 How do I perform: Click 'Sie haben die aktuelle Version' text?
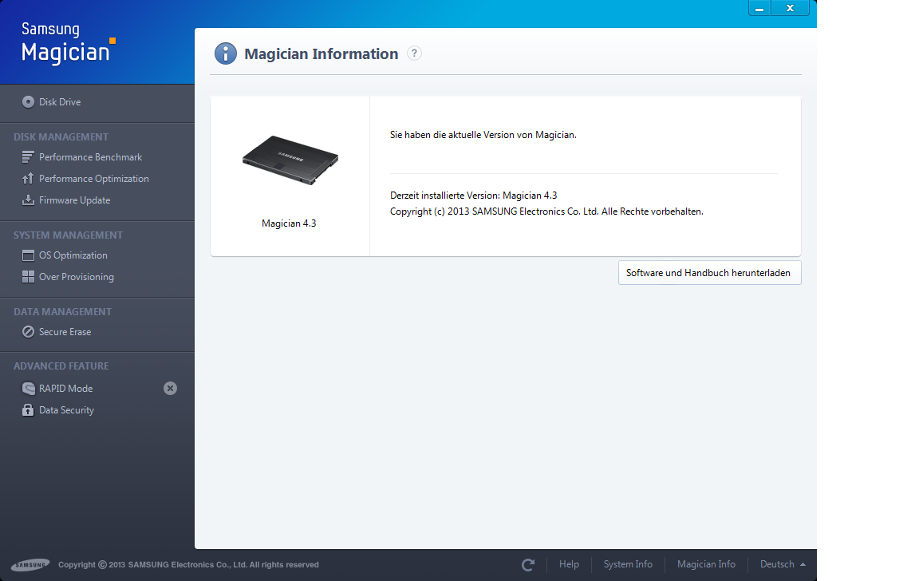[483, 135]
